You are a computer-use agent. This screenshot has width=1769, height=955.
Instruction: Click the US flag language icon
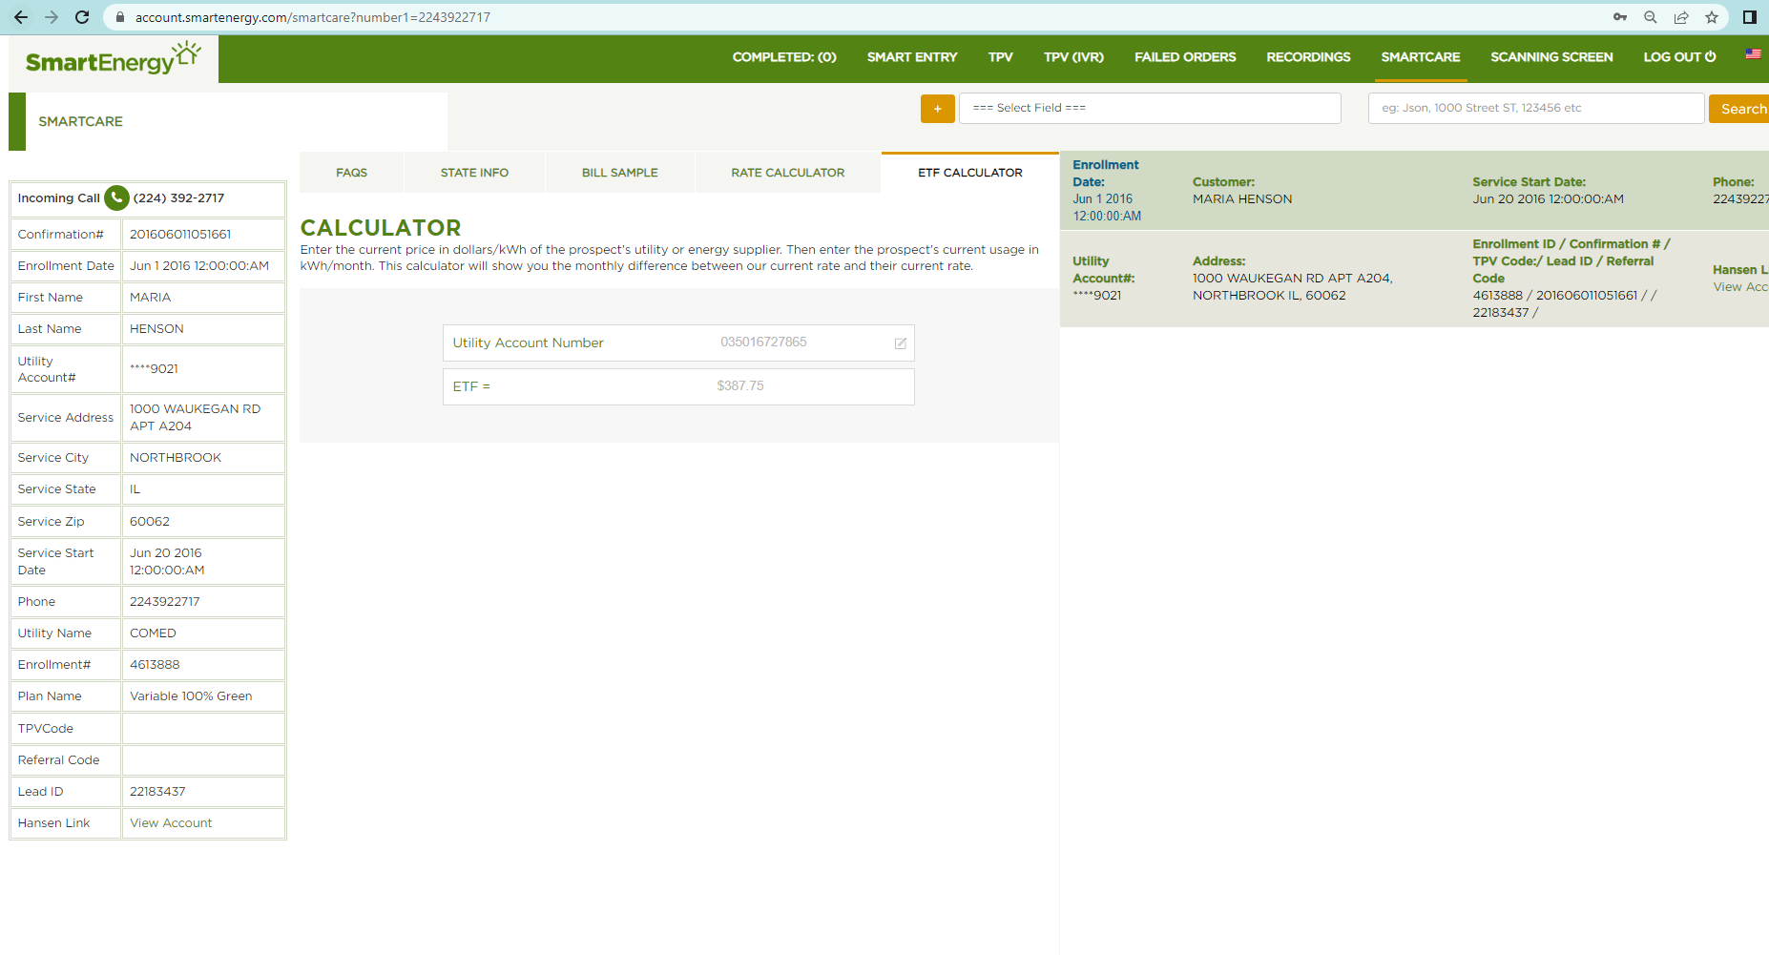pyautogui.click(x=1753, y=54)
